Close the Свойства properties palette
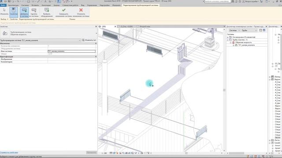 (96, 26)
